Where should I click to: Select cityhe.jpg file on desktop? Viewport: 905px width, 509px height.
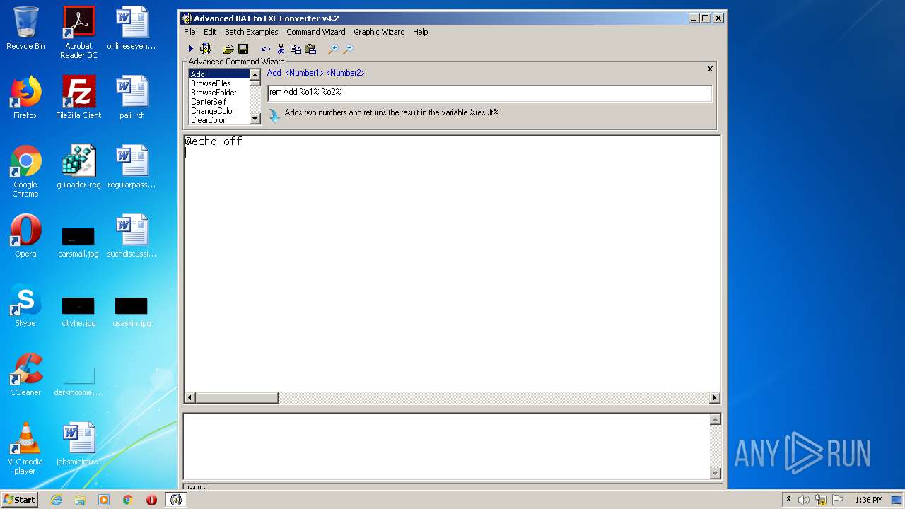(78, 310)
